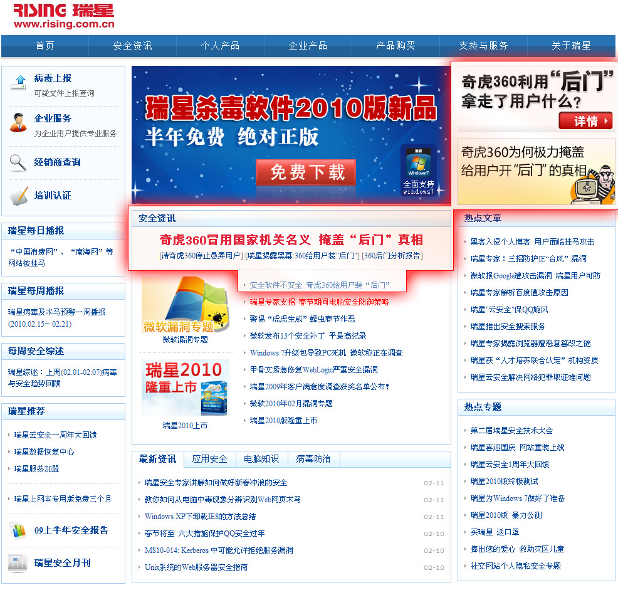Switch to the 电脑知识 tab

tap(261, 459)
